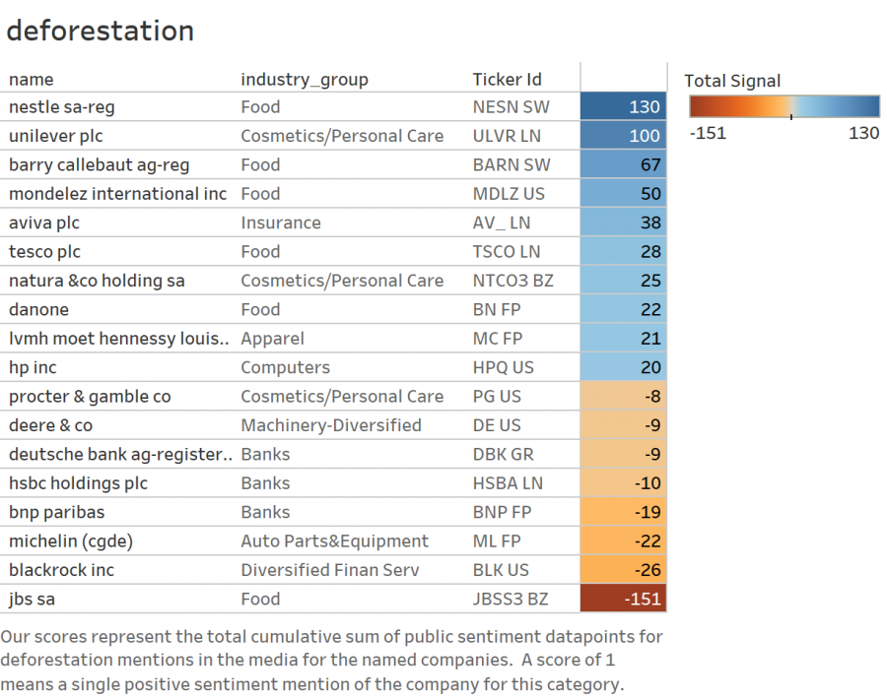Select the mondelez international inc score 50

[623, 194]
